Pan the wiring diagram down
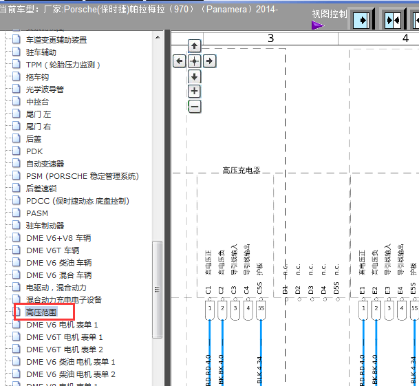419x386 pixels. pos(194,77)
